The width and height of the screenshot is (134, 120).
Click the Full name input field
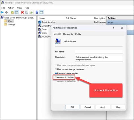click(99, 52)
